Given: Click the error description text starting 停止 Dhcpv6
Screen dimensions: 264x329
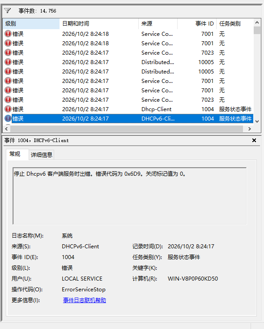Looking at the screenshot, I should (100, 174).
